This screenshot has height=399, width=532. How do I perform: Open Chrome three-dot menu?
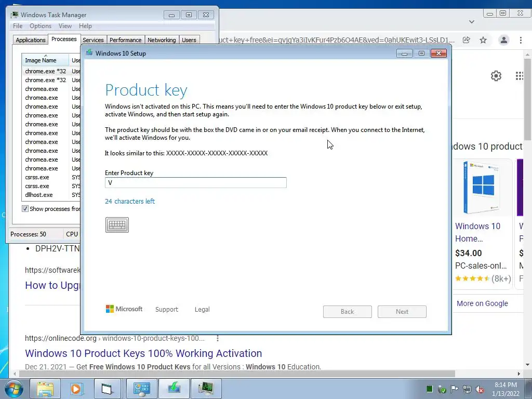click(521, 40)
